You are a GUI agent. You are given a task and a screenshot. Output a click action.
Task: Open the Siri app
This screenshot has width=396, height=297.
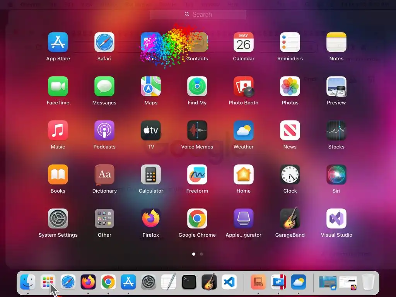(336, 174)
